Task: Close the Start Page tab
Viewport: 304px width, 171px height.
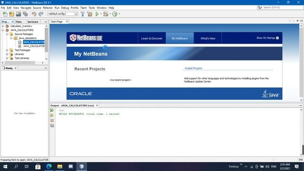Action: click(x=67, y=21)
